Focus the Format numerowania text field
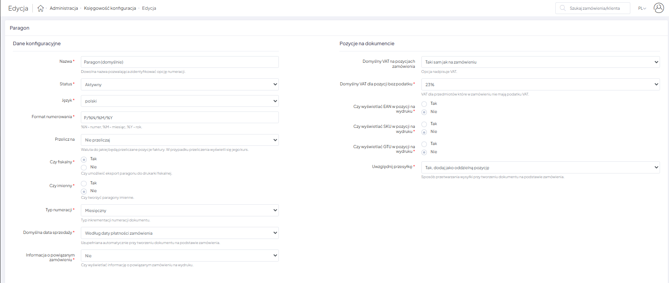 coord(180,118)
